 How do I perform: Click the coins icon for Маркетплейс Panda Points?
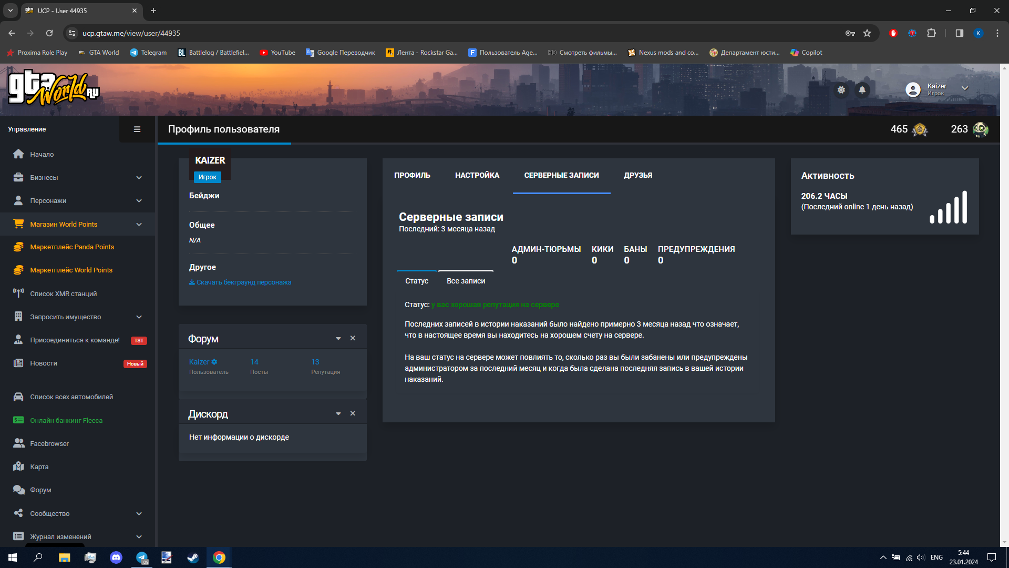[18, 247]
